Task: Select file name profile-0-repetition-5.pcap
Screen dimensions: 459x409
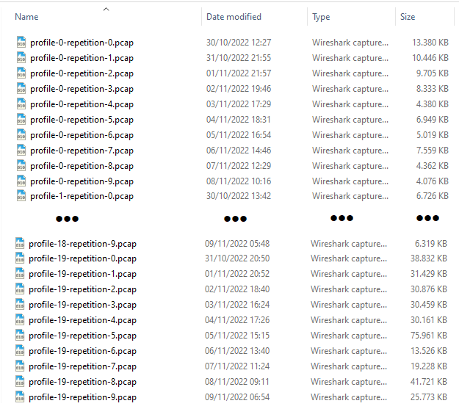Action: coord(82,120)
